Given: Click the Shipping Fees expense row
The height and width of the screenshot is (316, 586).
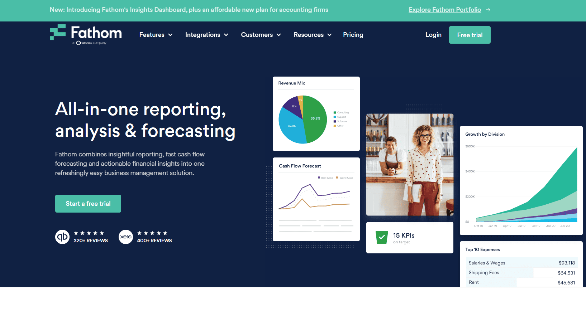Looking at the screenshot, I should point(521,273).
